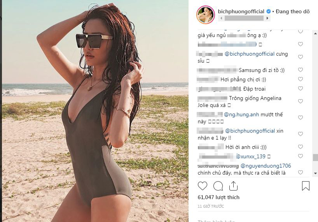Image resolution: width=318 pixels, height=222 pixels.
Task: Open comment box via speech bubble icon
Action: 218,186
